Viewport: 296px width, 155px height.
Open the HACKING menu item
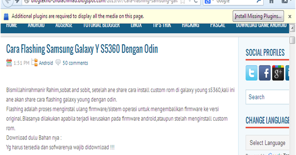point(191,25)
